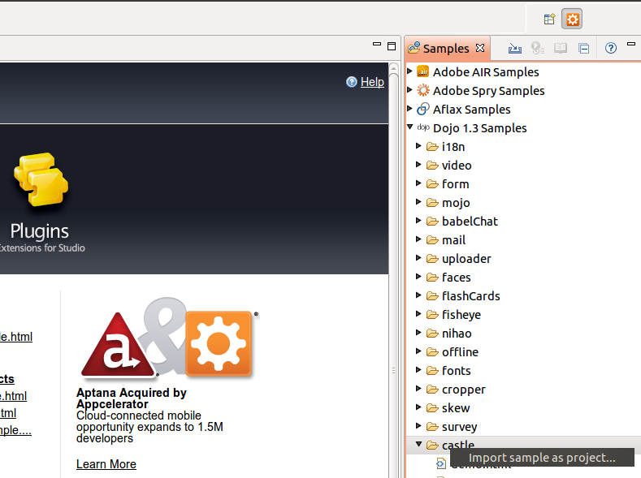Close the Samples view tab
The image size is (641, 478).
[480, 48]
